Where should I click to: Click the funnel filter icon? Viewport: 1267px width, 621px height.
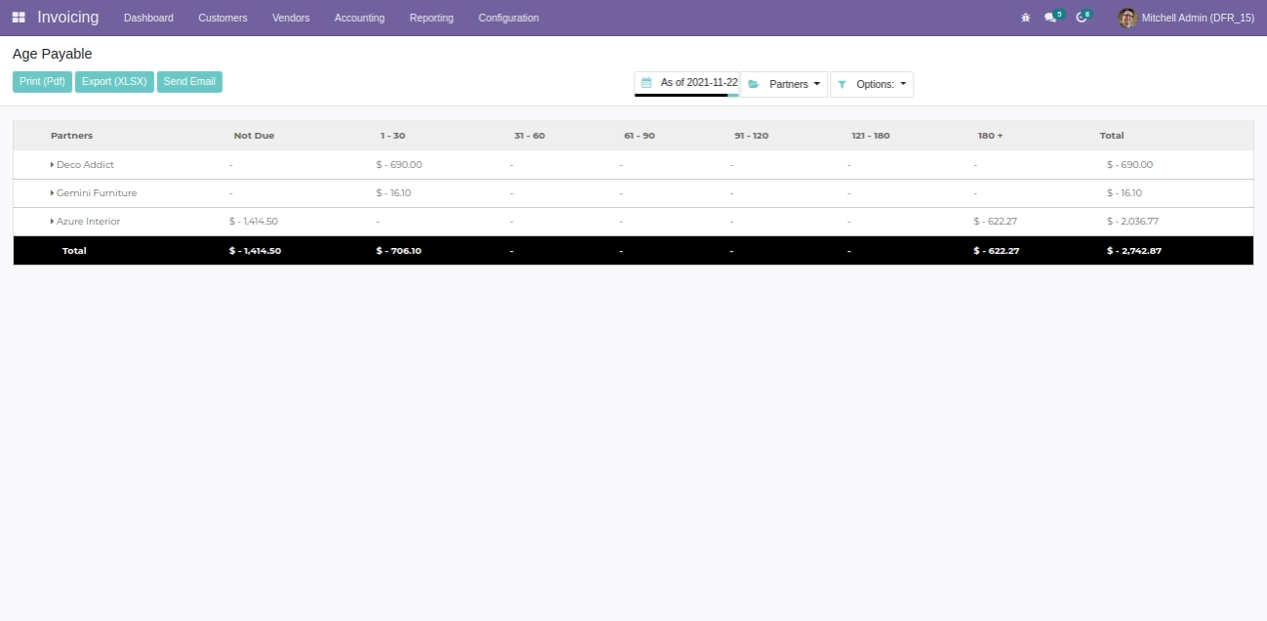841,85
